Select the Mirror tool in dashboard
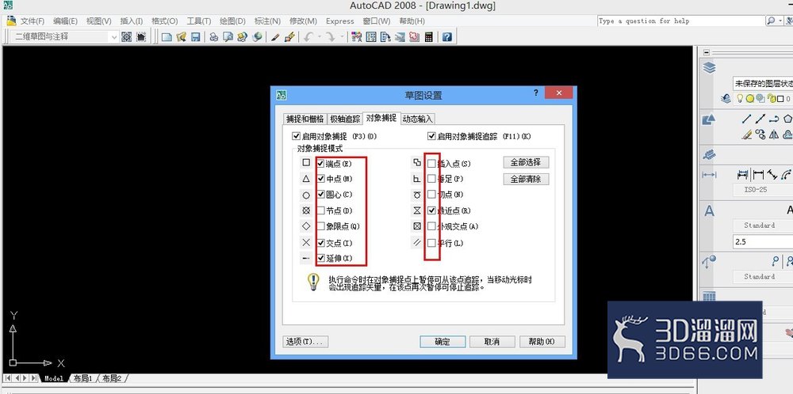Image resolution: width=793 pixels, height=394 pixels. 774,134
